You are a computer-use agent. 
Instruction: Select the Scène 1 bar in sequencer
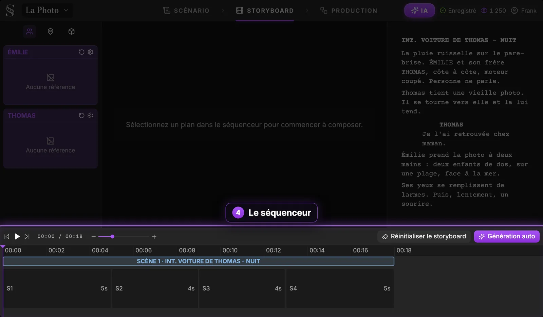click(199, 261)
